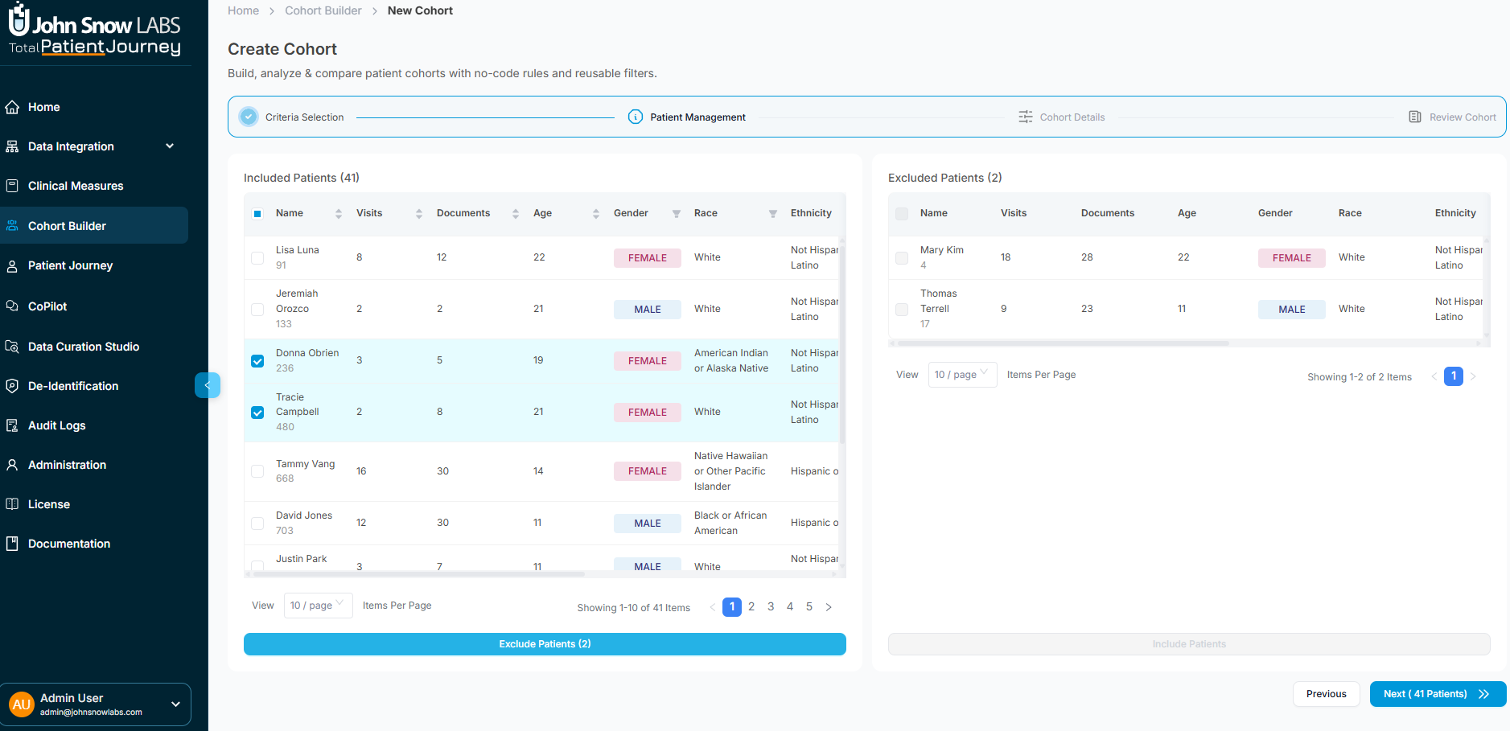The width and height of the screenshot is (1510, 731).
Task: Click the Gender column filter icon
Action: (676, 214)
